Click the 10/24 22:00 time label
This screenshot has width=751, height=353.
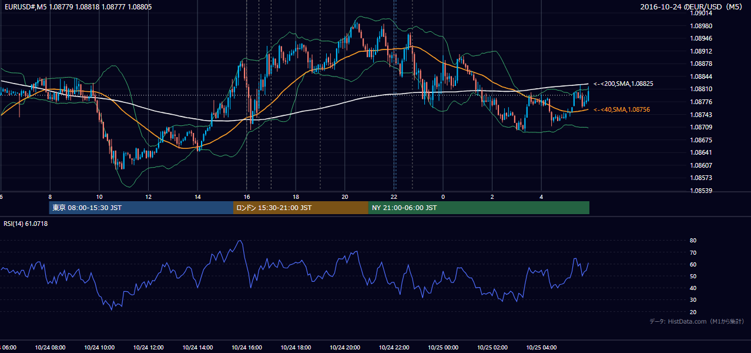click(x=394, y=348)
